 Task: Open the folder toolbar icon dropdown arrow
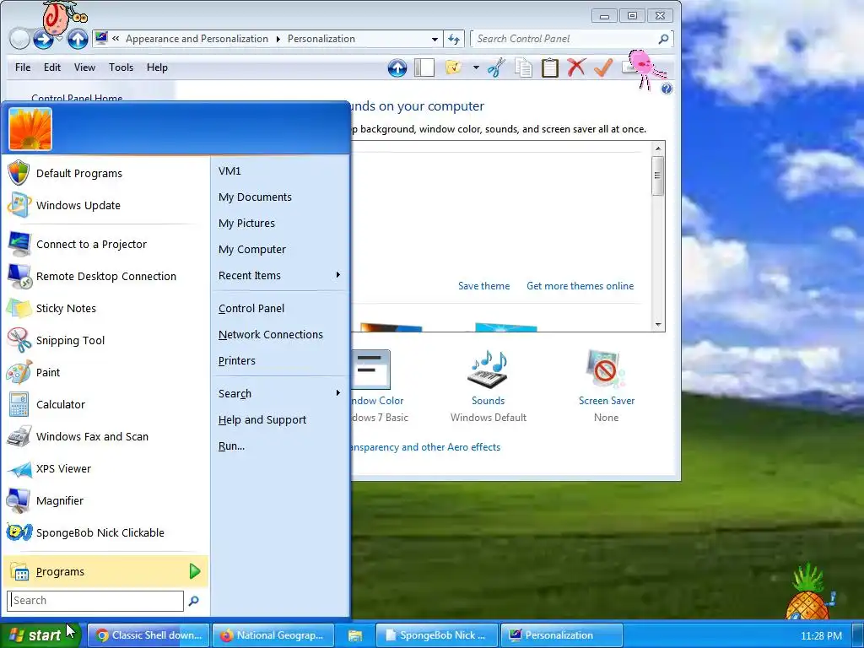pyautogui.click(x=476, y=67)
